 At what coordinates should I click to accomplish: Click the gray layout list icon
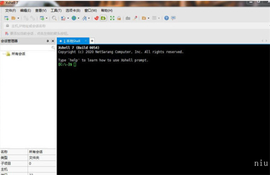154,18
